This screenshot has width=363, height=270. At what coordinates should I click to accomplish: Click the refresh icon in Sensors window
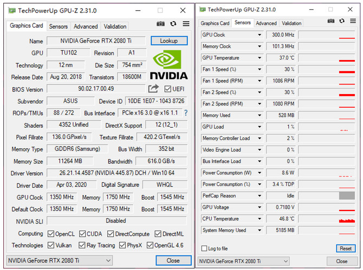[342, 21]
